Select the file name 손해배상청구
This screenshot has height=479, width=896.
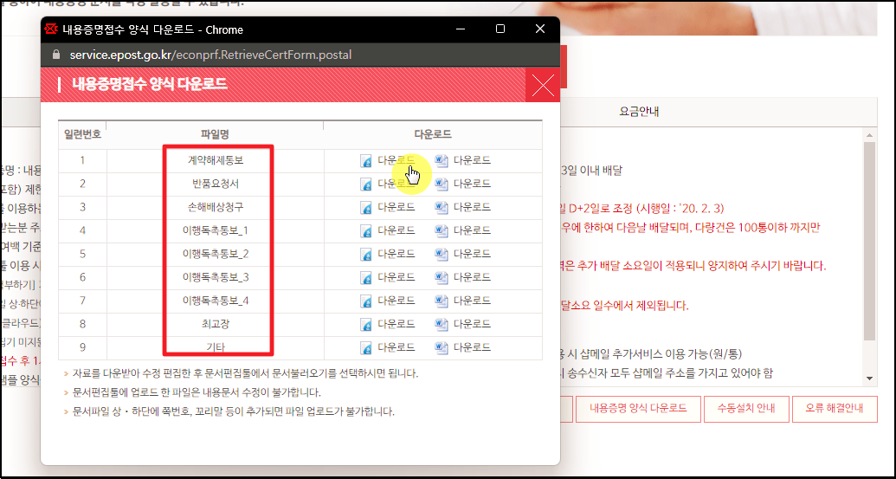click(216, 208)
